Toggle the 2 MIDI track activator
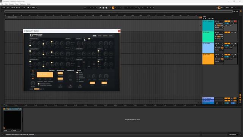Viewport: 243px width, 137px height. (227, 32)
